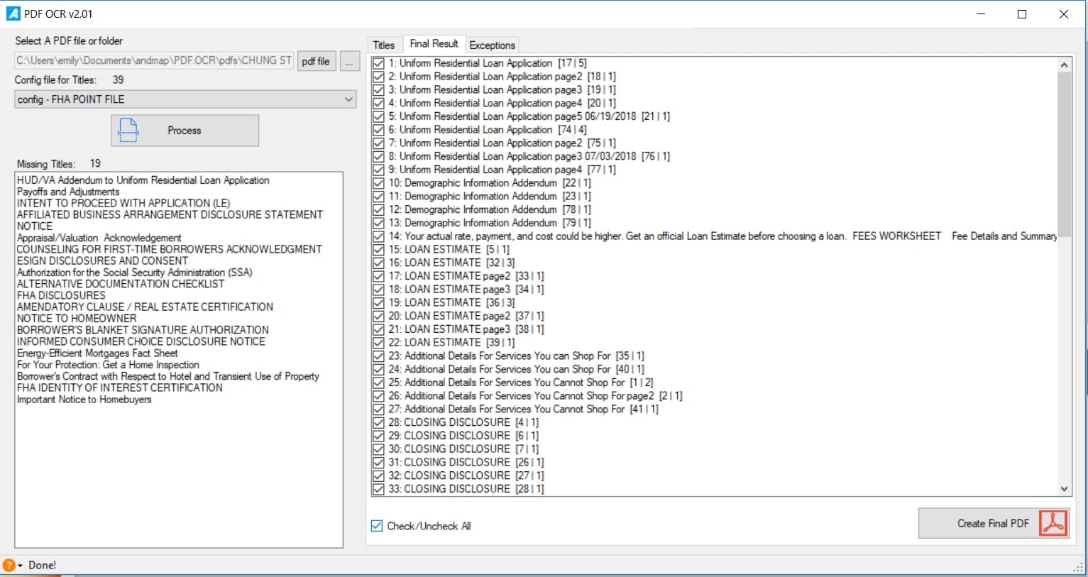Viewport: 1088px width, 577px height.
Task: Toggle the Check/Uncheck All checkbox
Action: (377, 526)
